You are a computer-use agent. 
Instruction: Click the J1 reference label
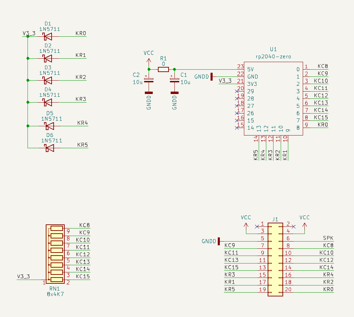[275, 219]
